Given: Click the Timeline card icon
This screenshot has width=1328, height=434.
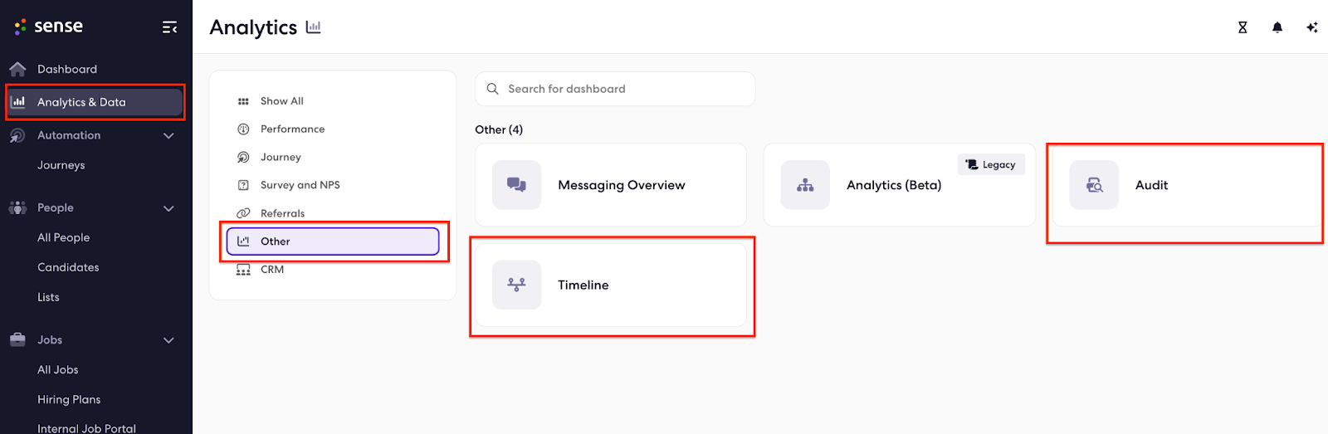Looking at the screenshot, I should pyautogui.click(x=516, y=285).
